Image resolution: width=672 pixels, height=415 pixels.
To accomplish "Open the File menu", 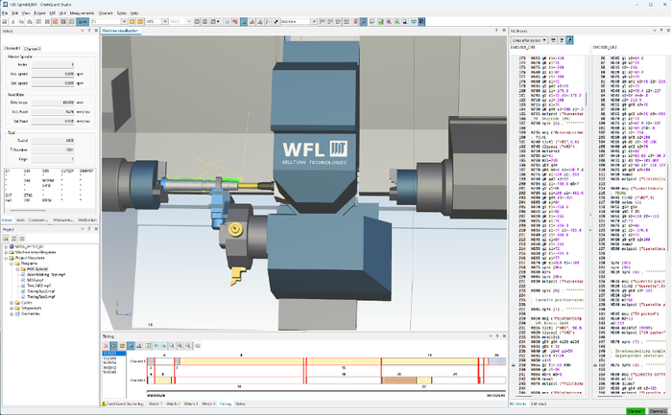I will 5,12.
